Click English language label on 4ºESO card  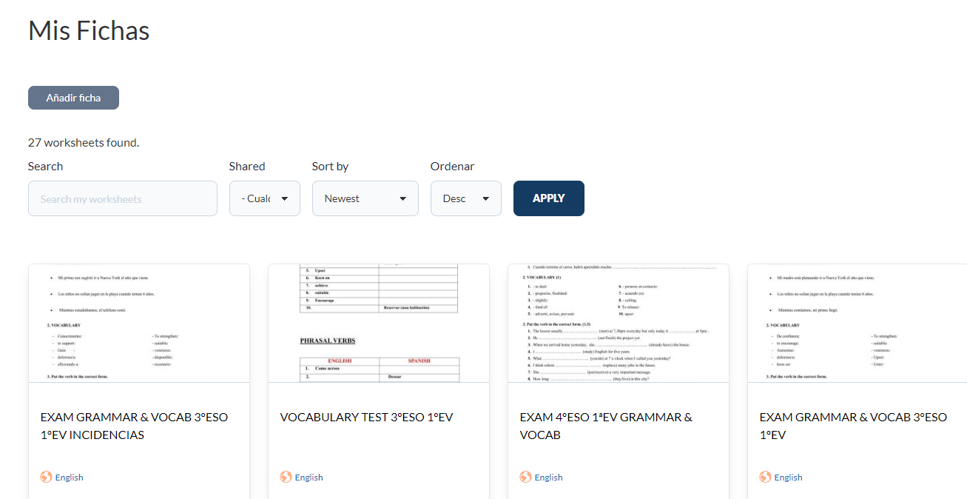(x=548, y=478)
